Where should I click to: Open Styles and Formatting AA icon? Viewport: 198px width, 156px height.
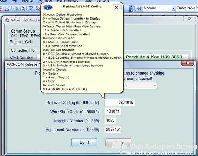coord(139,8)
